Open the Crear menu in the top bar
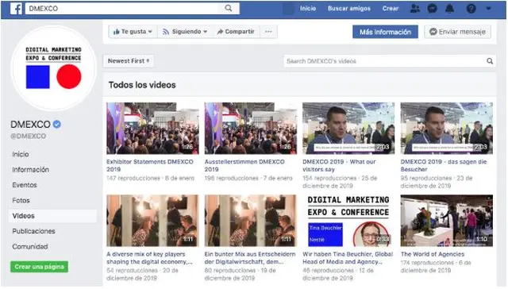This screenshot has width=508, height=289. coord(391,9)
